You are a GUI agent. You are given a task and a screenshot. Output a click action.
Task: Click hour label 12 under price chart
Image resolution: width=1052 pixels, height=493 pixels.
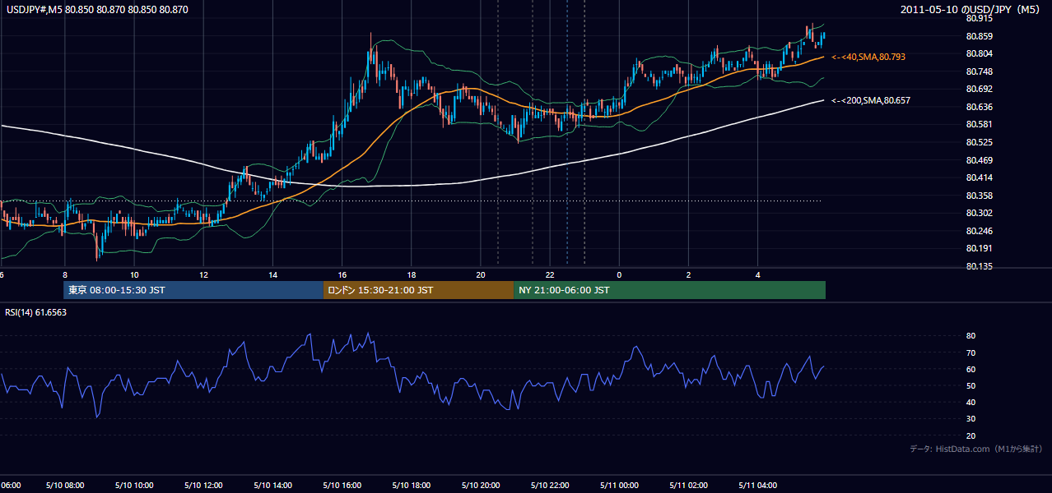[202, 274]
